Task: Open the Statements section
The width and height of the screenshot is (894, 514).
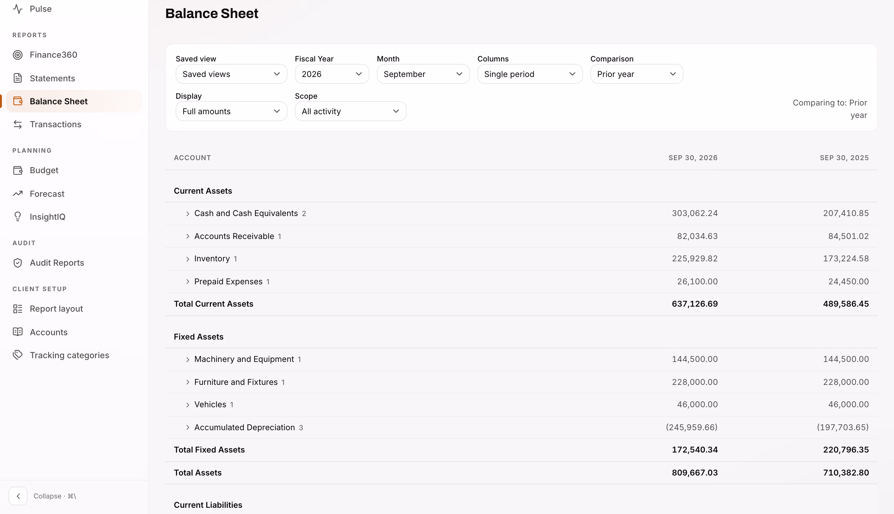Action: 74,78
